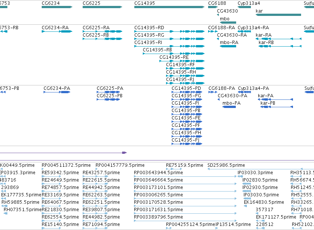Select transcript Cyp313a4-RA

[253, 28]
